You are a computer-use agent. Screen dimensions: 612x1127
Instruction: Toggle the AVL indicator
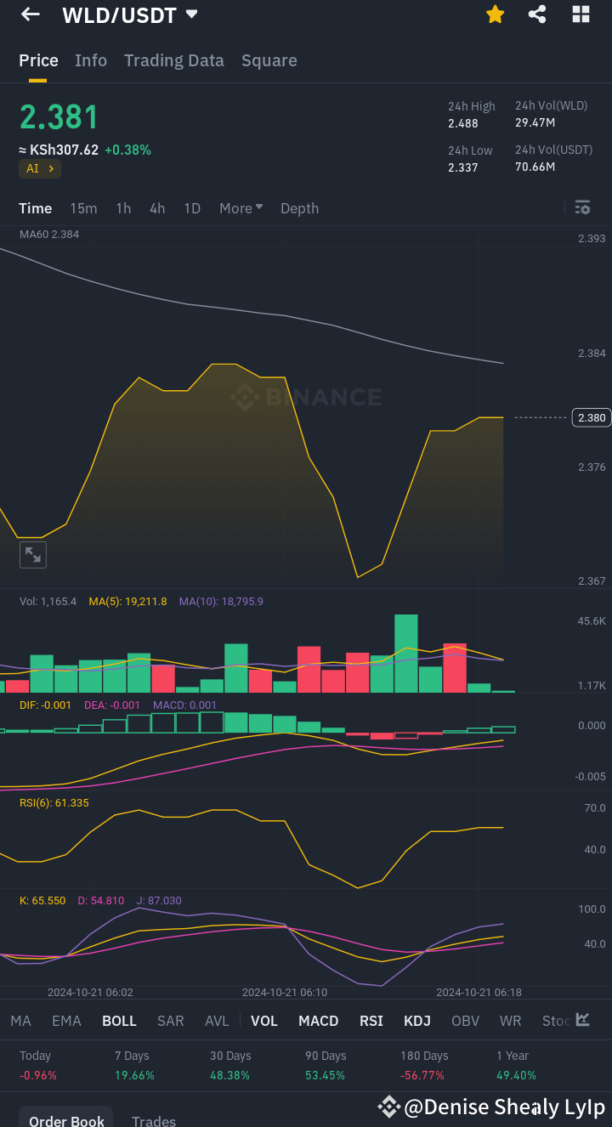tap(217, 1021)
